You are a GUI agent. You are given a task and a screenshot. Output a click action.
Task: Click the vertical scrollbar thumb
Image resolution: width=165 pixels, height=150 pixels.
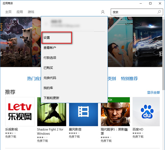pyautogui.click(x=163, y=55)
